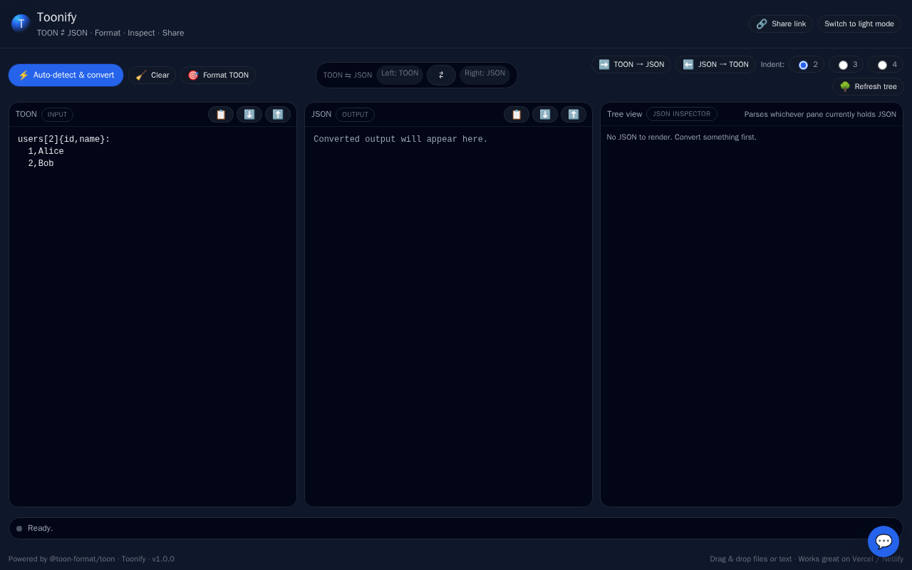Convert JSON to TOON

715,65
